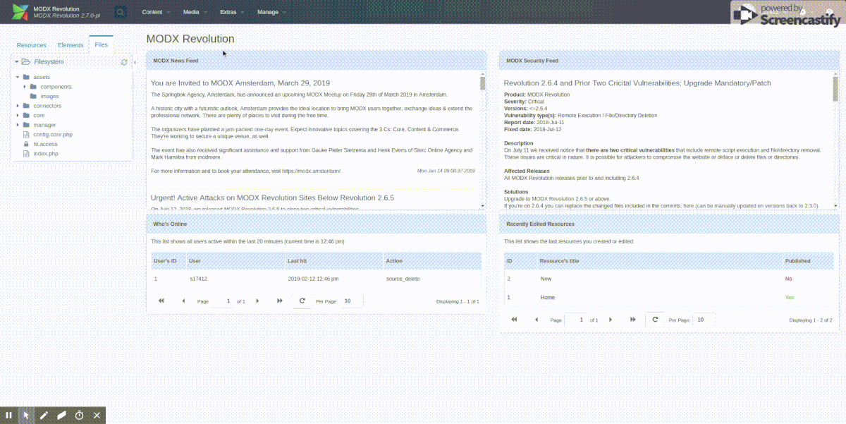Switch to the Elements tab
The image size is (846, 424).
click(x=70, y=45)
